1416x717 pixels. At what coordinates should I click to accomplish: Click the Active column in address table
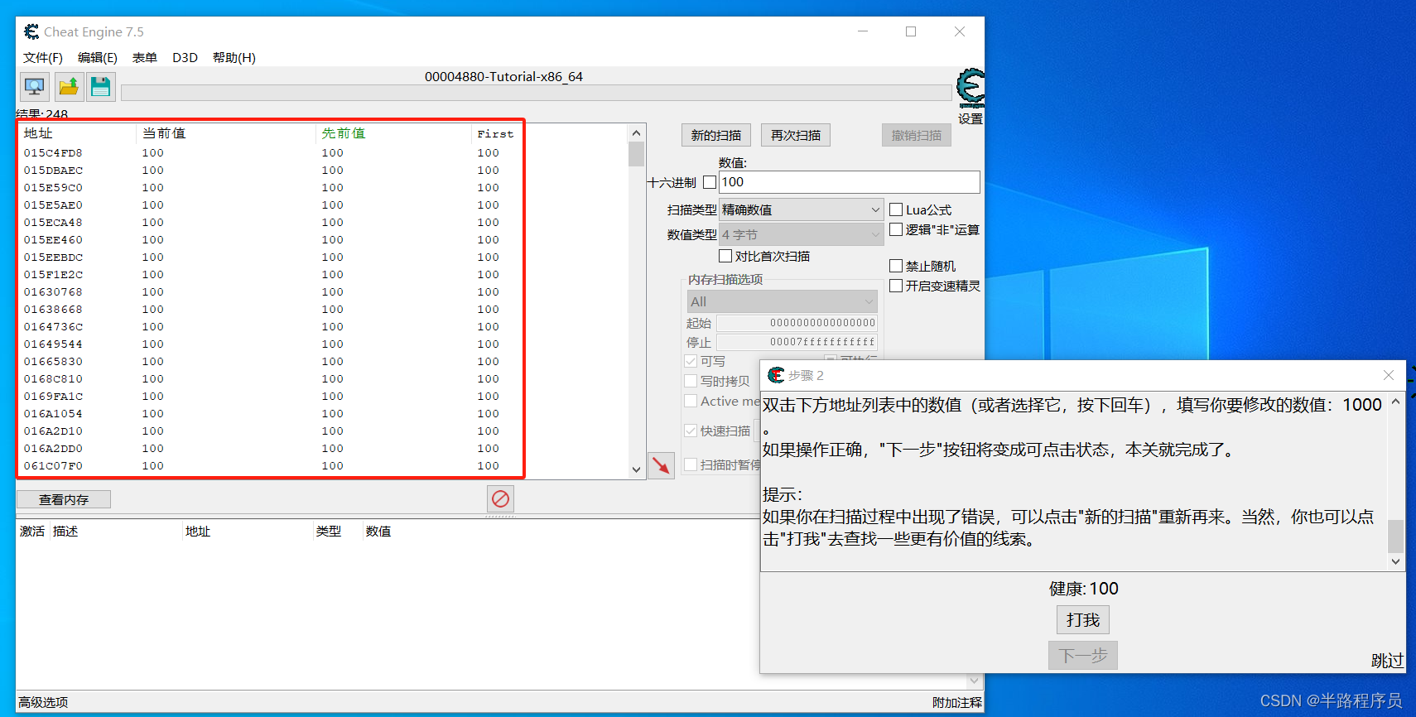click(32, 531)
